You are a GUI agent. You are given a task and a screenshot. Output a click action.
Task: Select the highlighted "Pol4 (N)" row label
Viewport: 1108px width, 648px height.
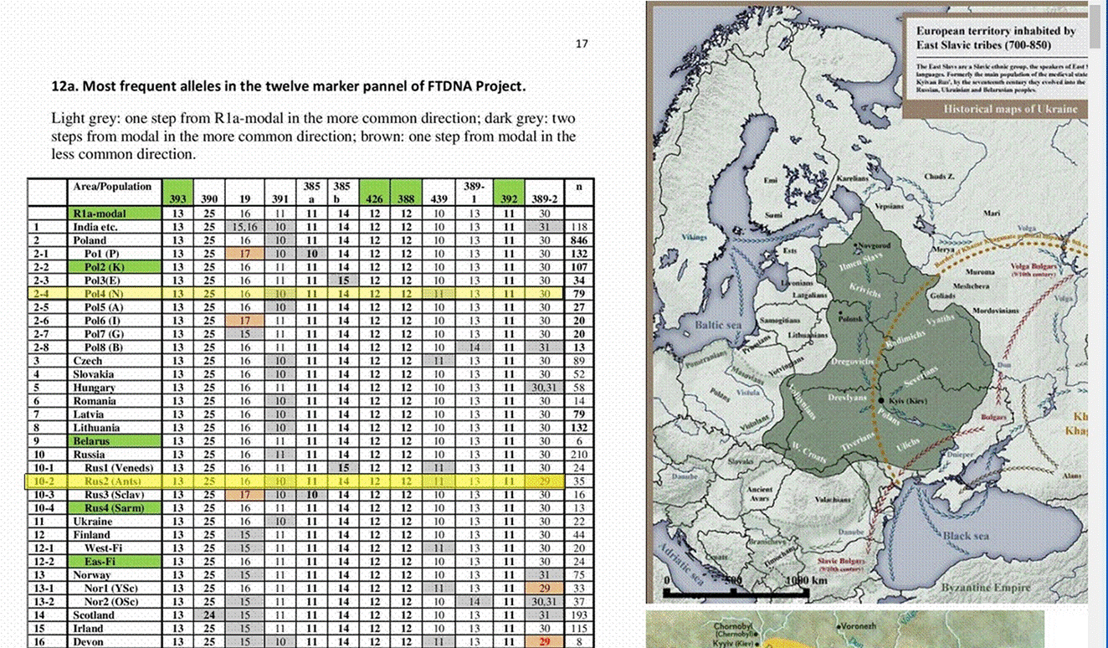click(103, 294)
